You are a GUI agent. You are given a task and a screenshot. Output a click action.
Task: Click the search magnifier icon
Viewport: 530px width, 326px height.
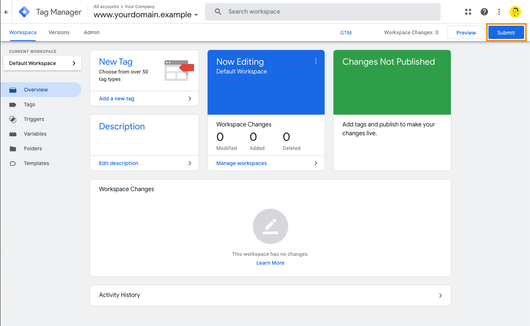click(x=218, y=12)
